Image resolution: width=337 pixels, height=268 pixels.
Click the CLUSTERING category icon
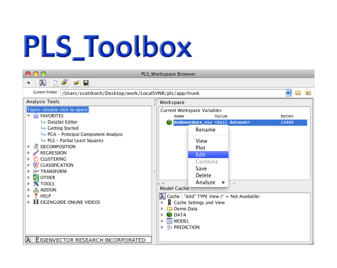pyautogui.click(x=36, y=159)
